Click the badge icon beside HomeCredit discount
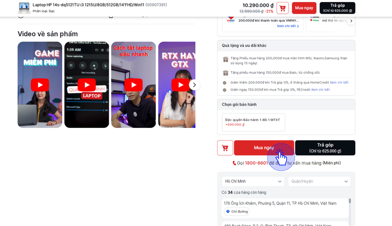 coord(224,83)
